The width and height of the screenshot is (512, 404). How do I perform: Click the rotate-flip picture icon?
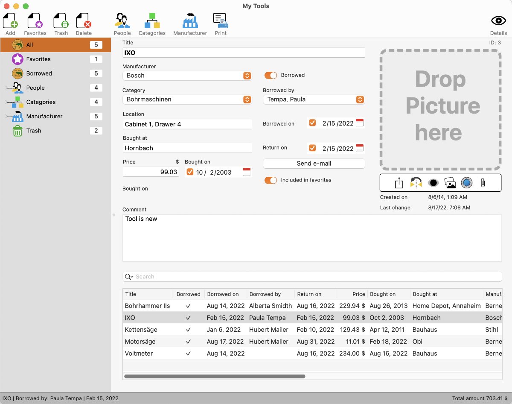[416, 183]
